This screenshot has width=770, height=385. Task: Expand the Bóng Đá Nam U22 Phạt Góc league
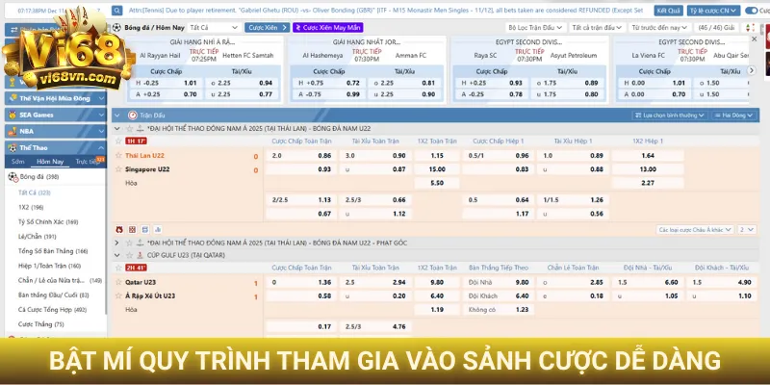116,243
